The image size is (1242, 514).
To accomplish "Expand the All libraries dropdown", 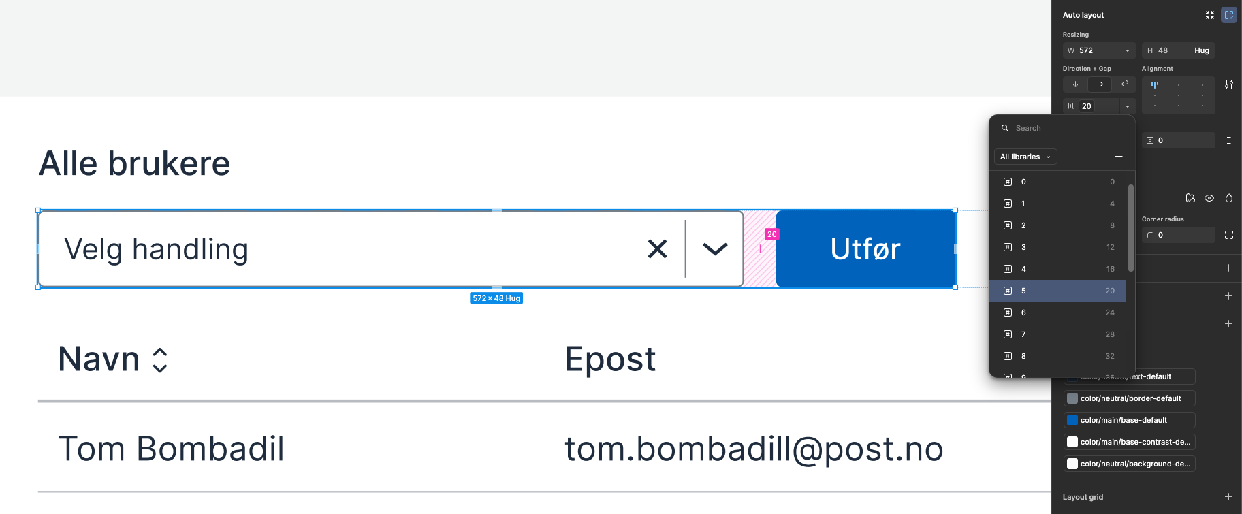I will (x=1025, y=157).
